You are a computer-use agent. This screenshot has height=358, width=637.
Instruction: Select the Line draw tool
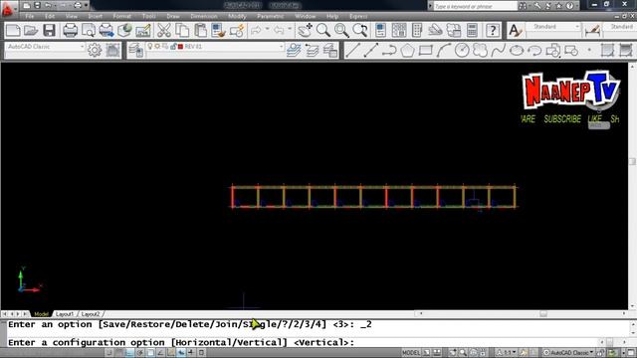click(x=352, y=51)
